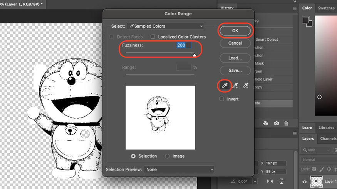Image resolution: width=337 pixels, height=189 pixels.
Task: Toggle Layer 1 visibility eye
Action: pyautogui.click(x=305, y=182)
